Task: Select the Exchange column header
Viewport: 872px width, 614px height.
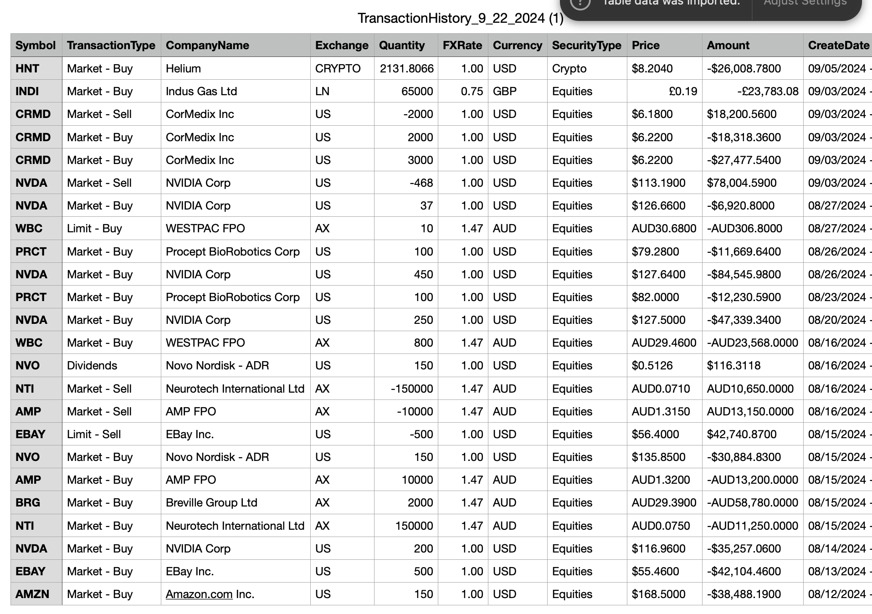Action: pyautogui.click(x=341, y=45)
